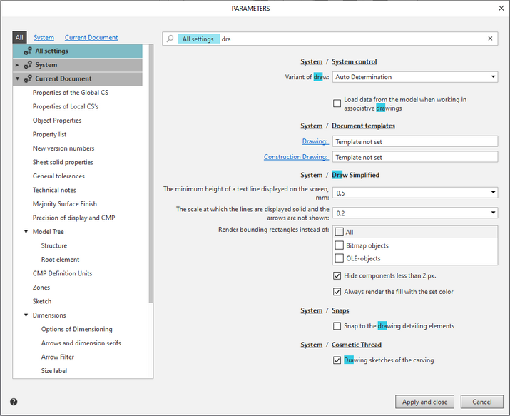Select Arrows and dimension serifs item
The width and height of the screenshot is (510, 416).
pos(81,343)
